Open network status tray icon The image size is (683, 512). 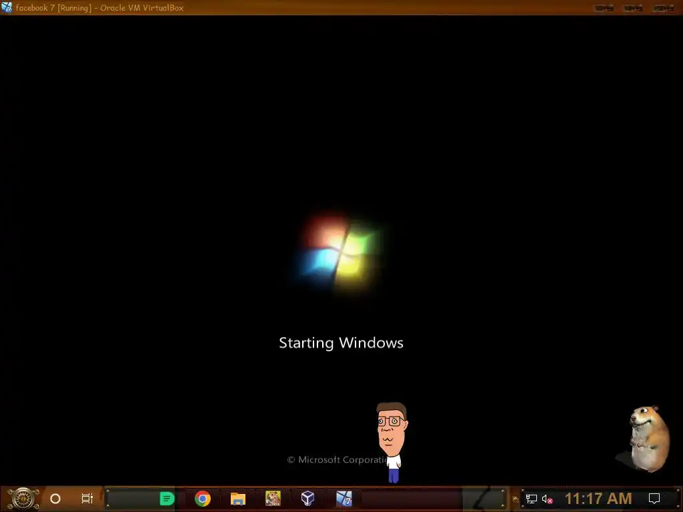click(531, 499)
